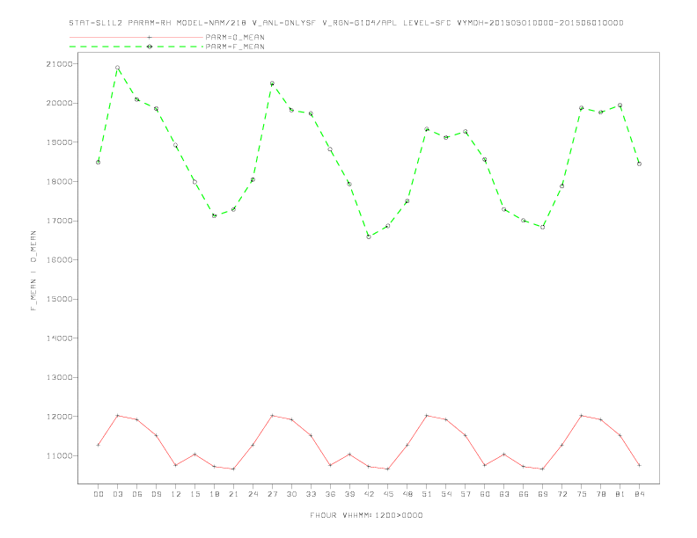Screen dimensions: 697x538
Task: Click the y-axis tick label 16000
Action: [x=59, y=259]
